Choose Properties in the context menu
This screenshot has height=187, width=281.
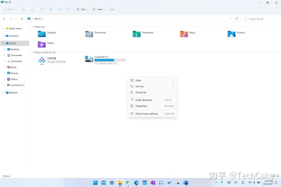pyautogui.click(x=152, y=106)
